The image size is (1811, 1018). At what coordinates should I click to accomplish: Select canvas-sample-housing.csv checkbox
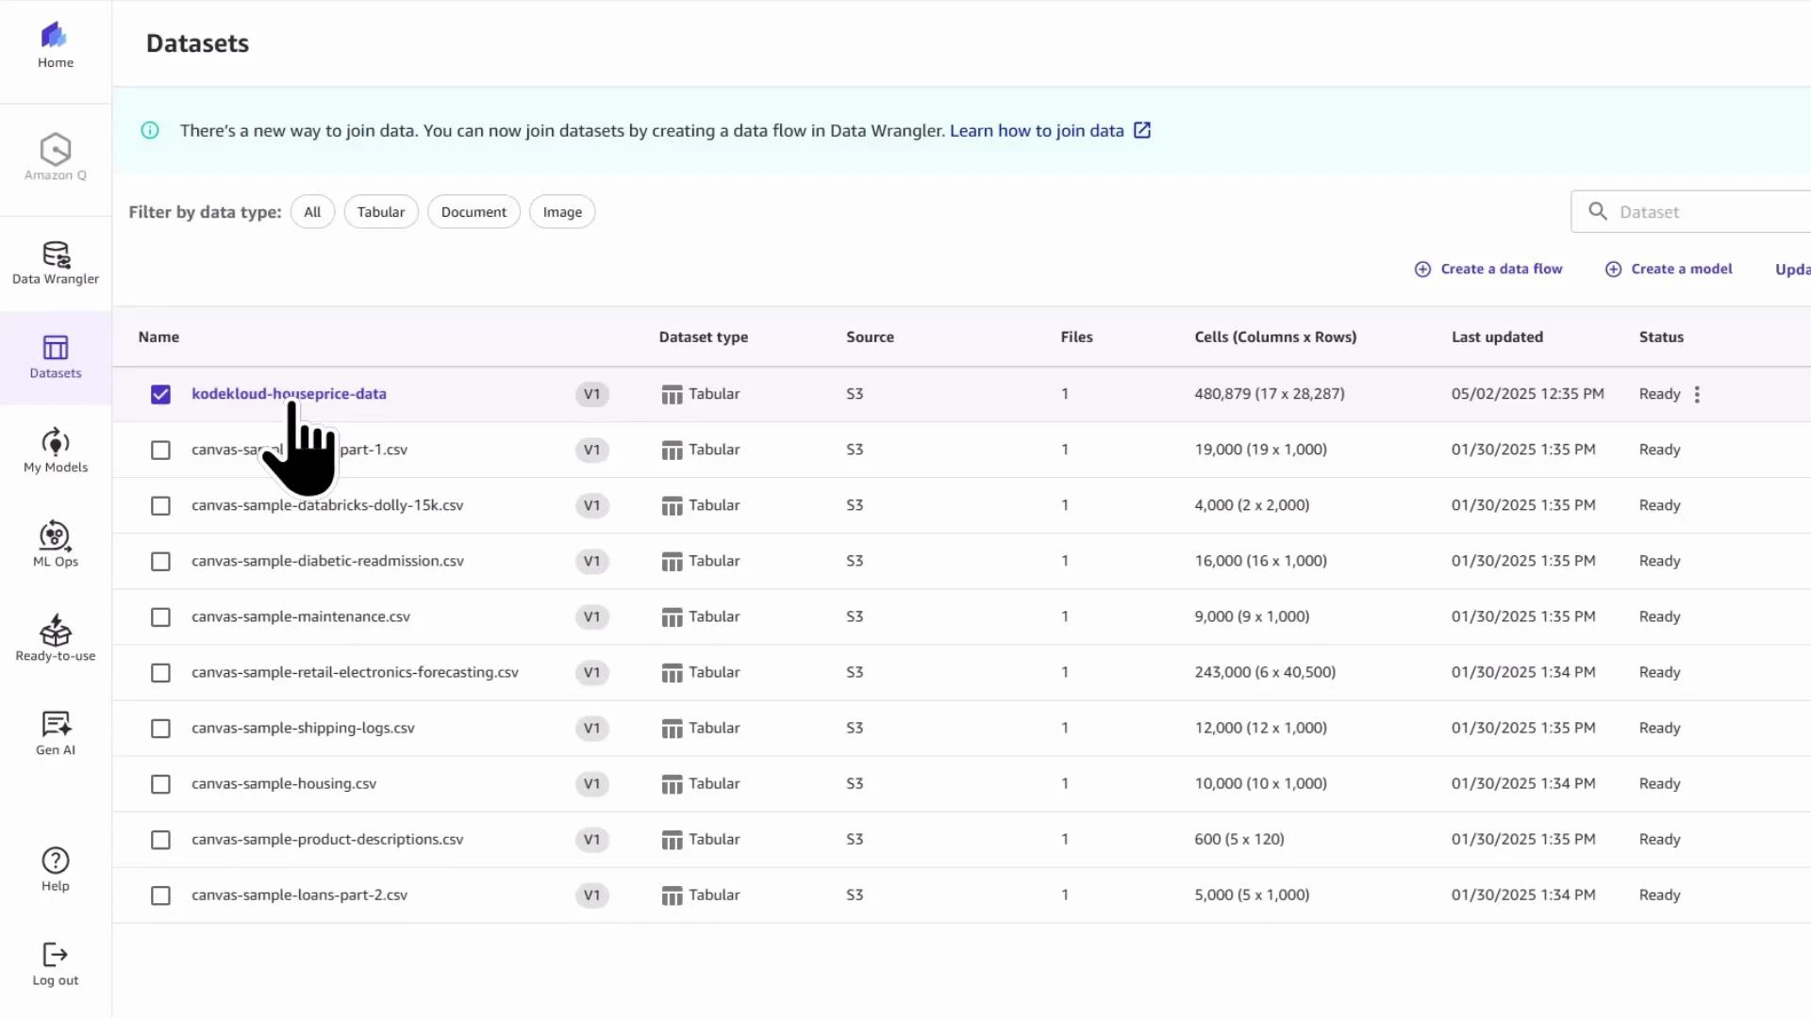(159, 783)
